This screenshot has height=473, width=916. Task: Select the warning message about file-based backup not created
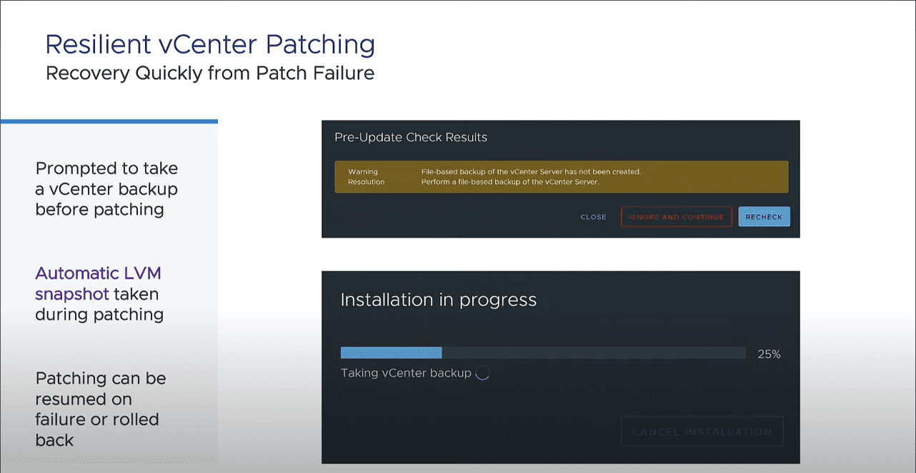[x=531, y=172]
